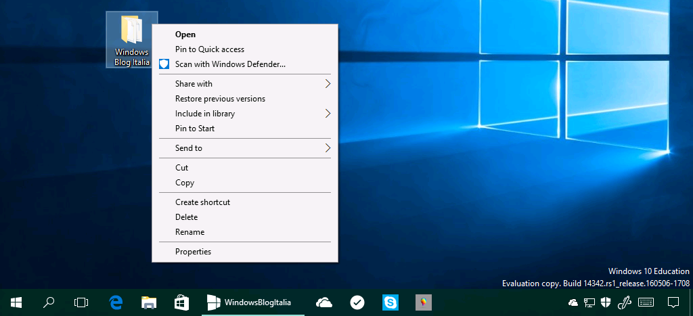Open Windows Ink Workspace pen icon
The height and width of the screenshot is (316, 693).
click(x=623, y=302)
